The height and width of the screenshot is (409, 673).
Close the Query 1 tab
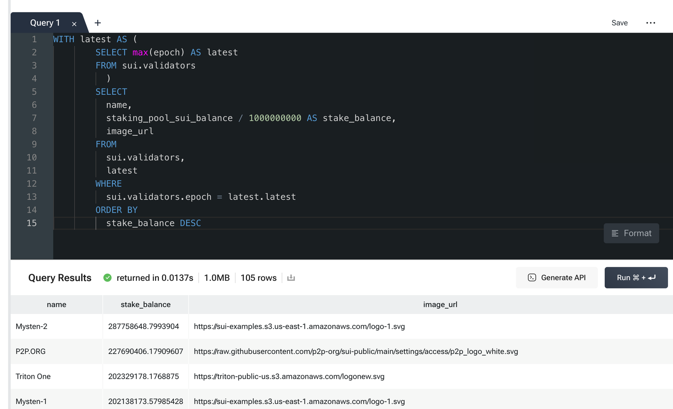[x=74, y=24]
